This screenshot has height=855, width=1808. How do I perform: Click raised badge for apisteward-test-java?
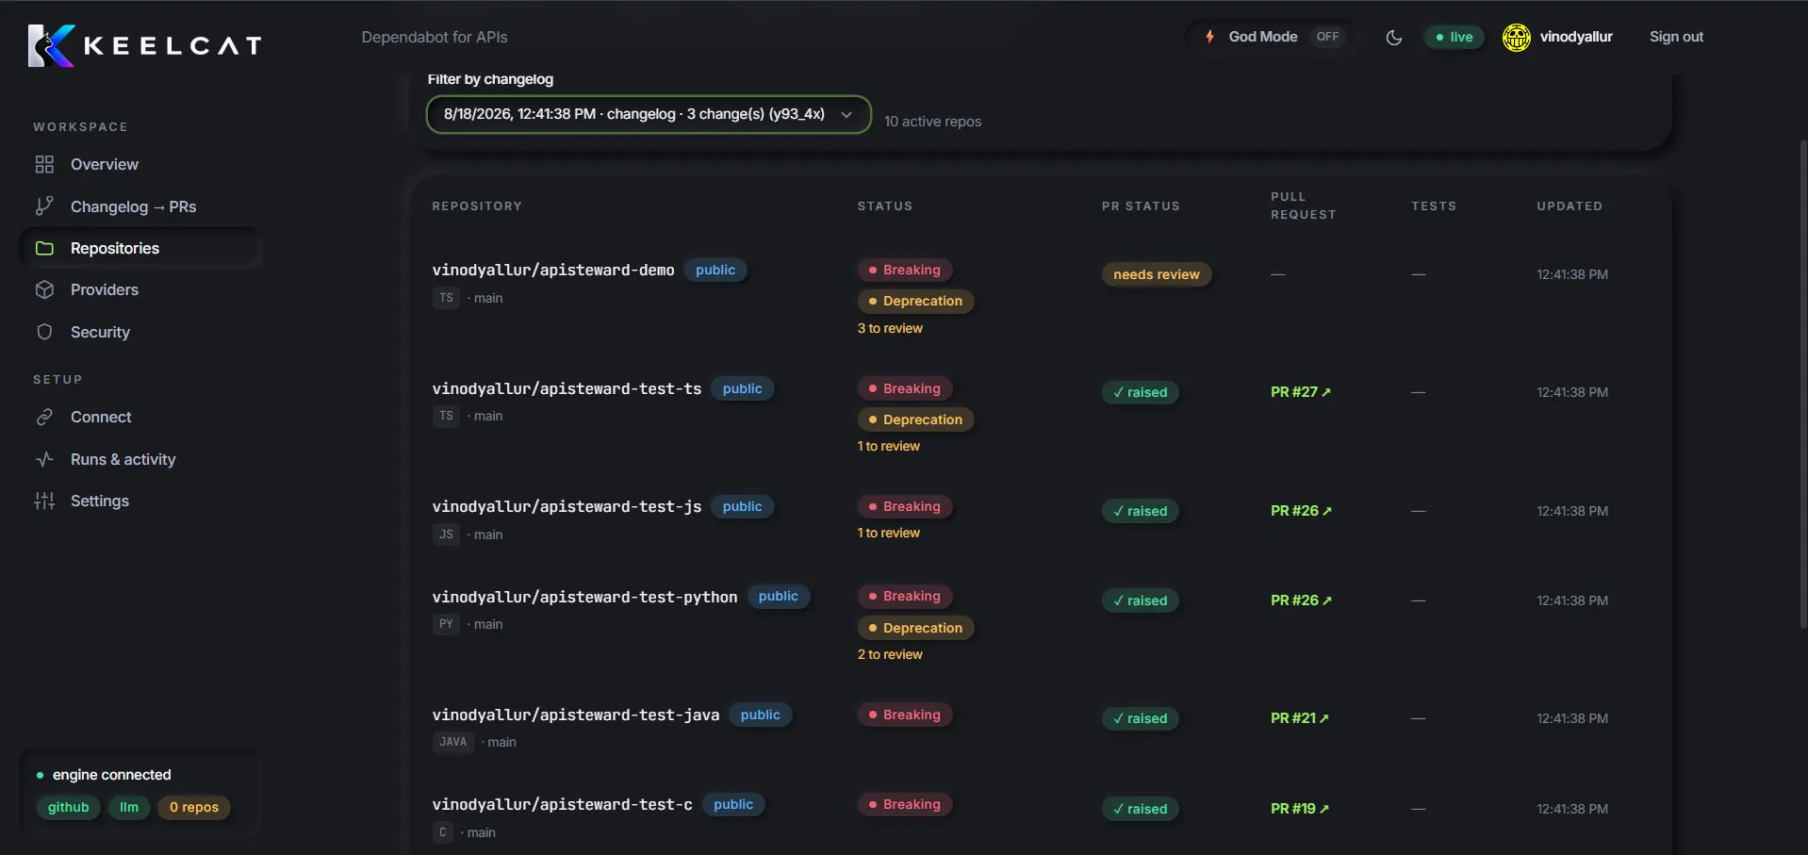(x=1141, y=718)
